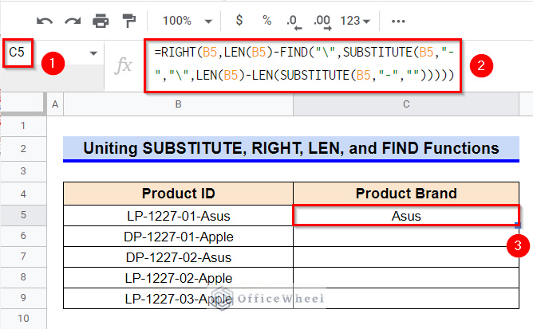
Task: Select empty Product Brand cell for LP-1227-03-Apple
Action: tap(406, 299)
